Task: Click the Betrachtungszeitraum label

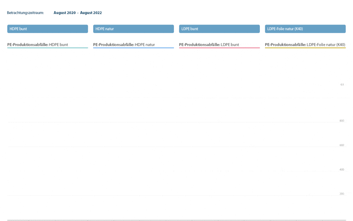Action: (25, 13)
